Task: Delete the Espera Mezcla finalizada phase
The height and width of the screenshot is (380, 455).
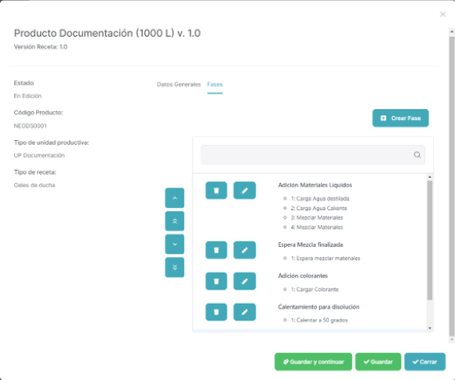Action: click(217, 250)
